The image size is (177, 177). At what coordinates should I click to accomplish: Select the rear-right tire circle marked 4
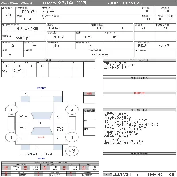pyautogui.click(x=72, y=137)
